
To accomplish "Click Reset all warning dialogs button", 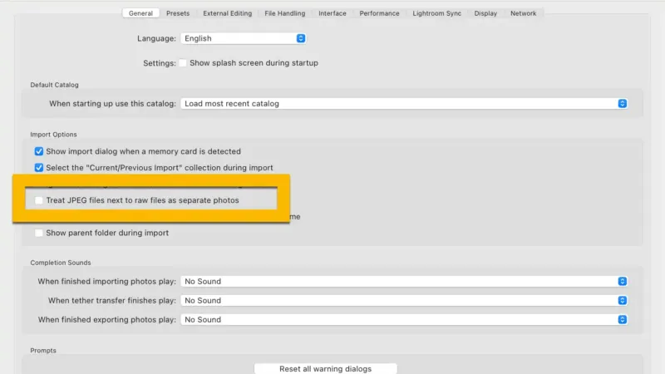I will 325,368.
